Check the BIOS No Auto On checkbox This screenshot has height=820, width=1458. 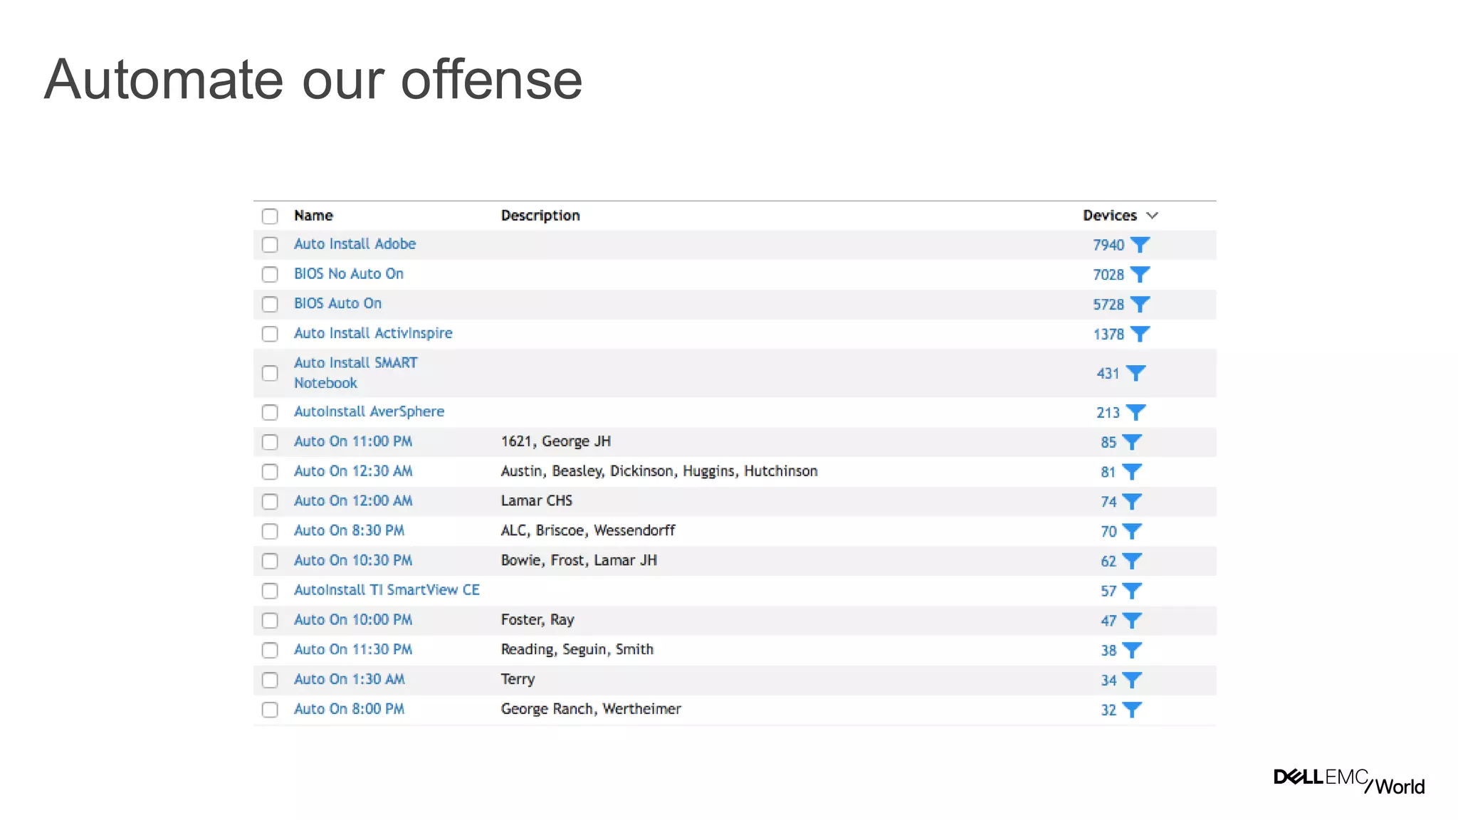(270, 275)
